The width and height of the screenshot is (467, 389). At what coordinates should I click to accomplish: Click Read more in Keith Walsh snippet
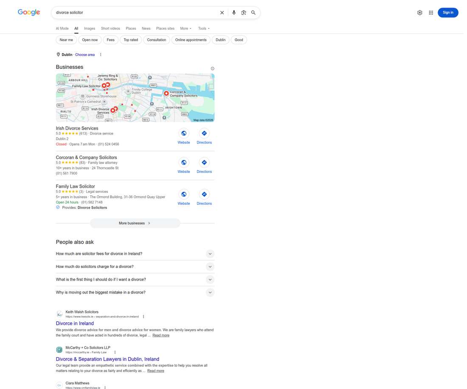tap(161, 335)
